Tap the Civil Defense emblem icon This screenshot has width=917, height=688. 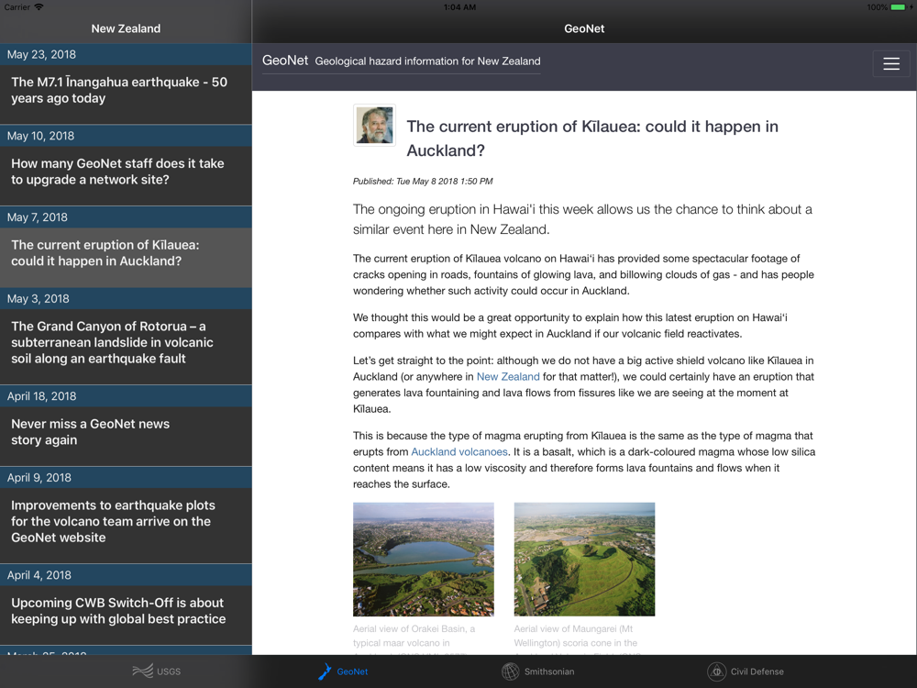(716, 671)
